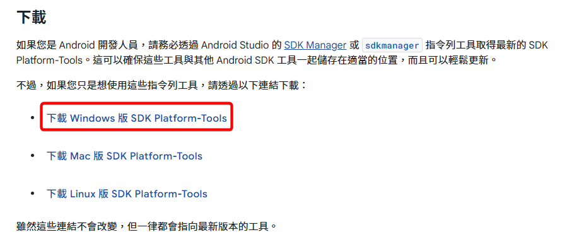
Task: Click 下載 Linux 版 SDK Platform-Tools link
Action: click(x=127, y=194)
